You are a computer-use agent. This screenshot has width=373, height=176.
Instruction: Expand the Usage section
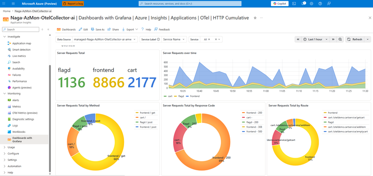[4, 147]
